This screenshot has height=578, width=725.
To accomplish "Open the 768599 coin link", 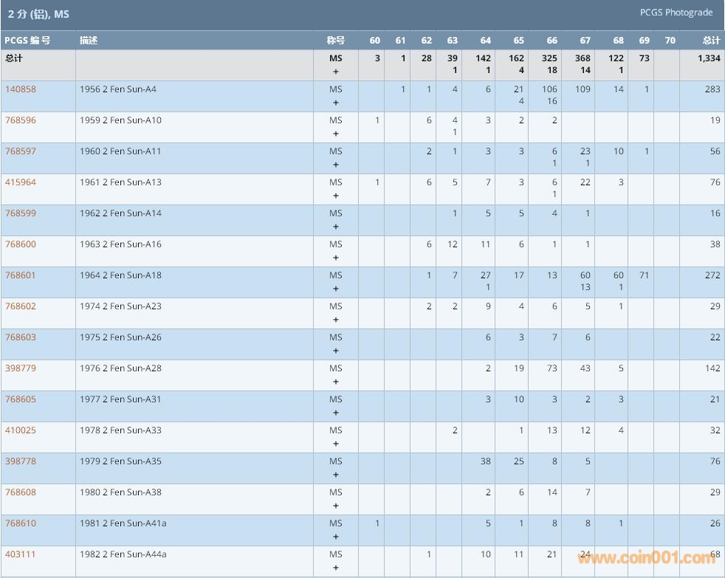I will click(x=21, y=213).
